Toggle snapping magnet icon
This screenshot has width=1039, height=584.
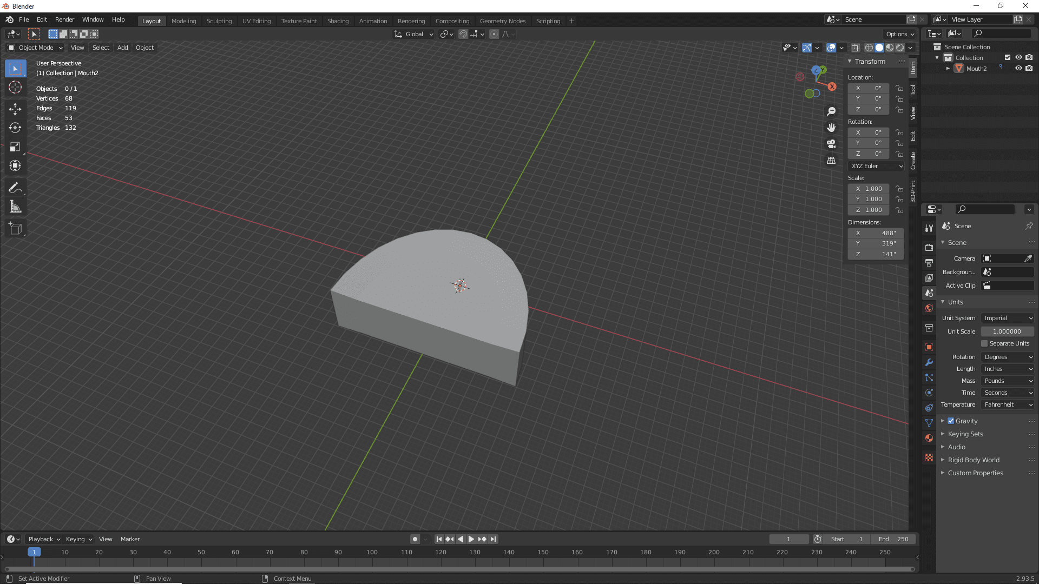point(463,34)
